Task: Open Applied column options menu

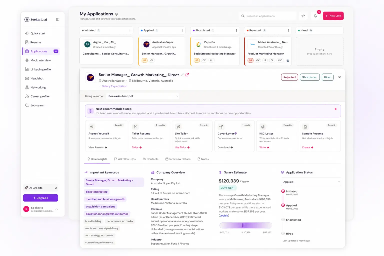Action: [x=182, y=30]
